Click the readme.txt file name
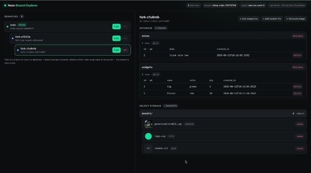Screen dimensions: 311x173 (161, 148)
